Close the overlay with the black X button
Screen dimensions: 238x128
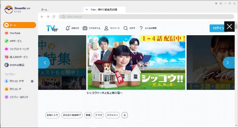230,27
